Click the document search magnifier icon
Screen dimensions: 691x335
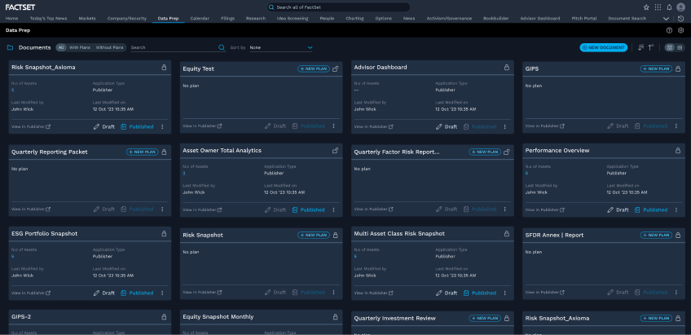(x=222, y=47)
